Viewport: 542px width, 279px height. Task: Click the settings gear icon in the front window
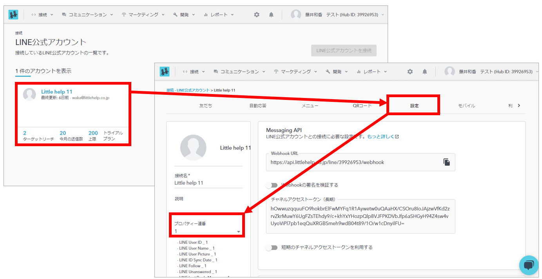point(410,72)
